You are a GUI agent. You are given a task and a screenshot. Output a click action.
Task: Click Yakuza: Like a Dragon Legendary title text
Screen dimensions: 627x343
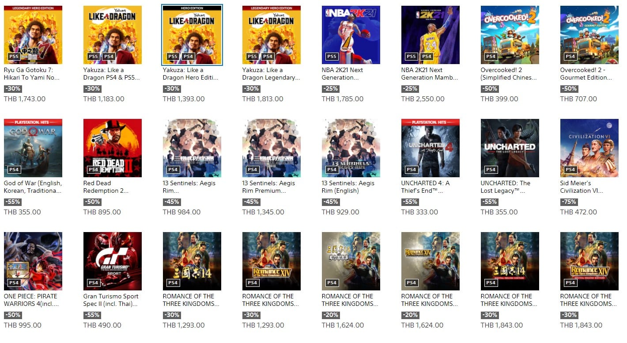271,74
